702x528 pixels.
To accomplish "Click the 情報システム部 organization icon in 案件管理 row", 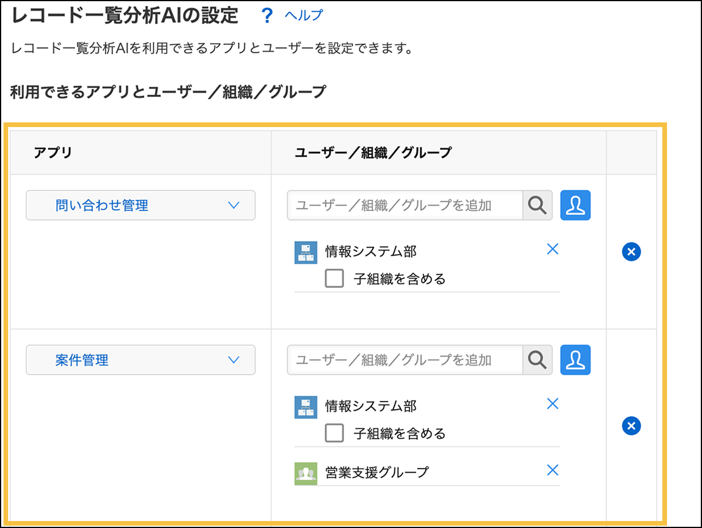I will [x=306, y=407].
